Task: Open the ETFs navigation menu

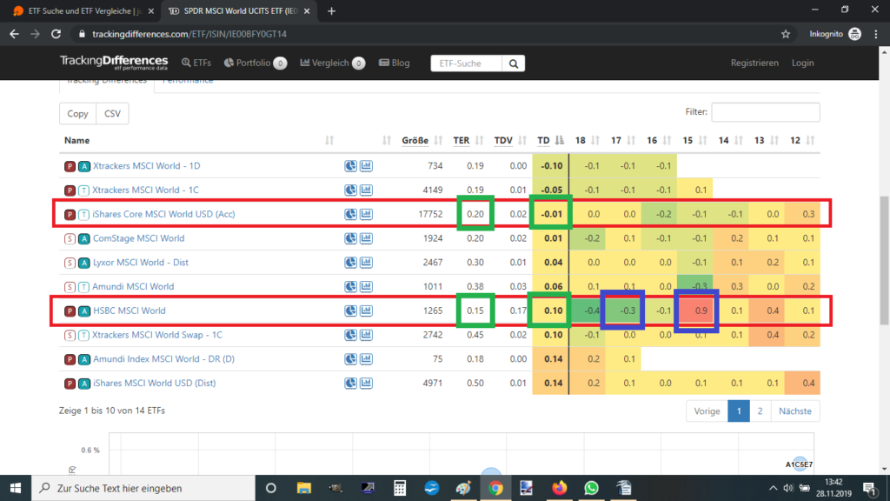Action: [196, 63]
